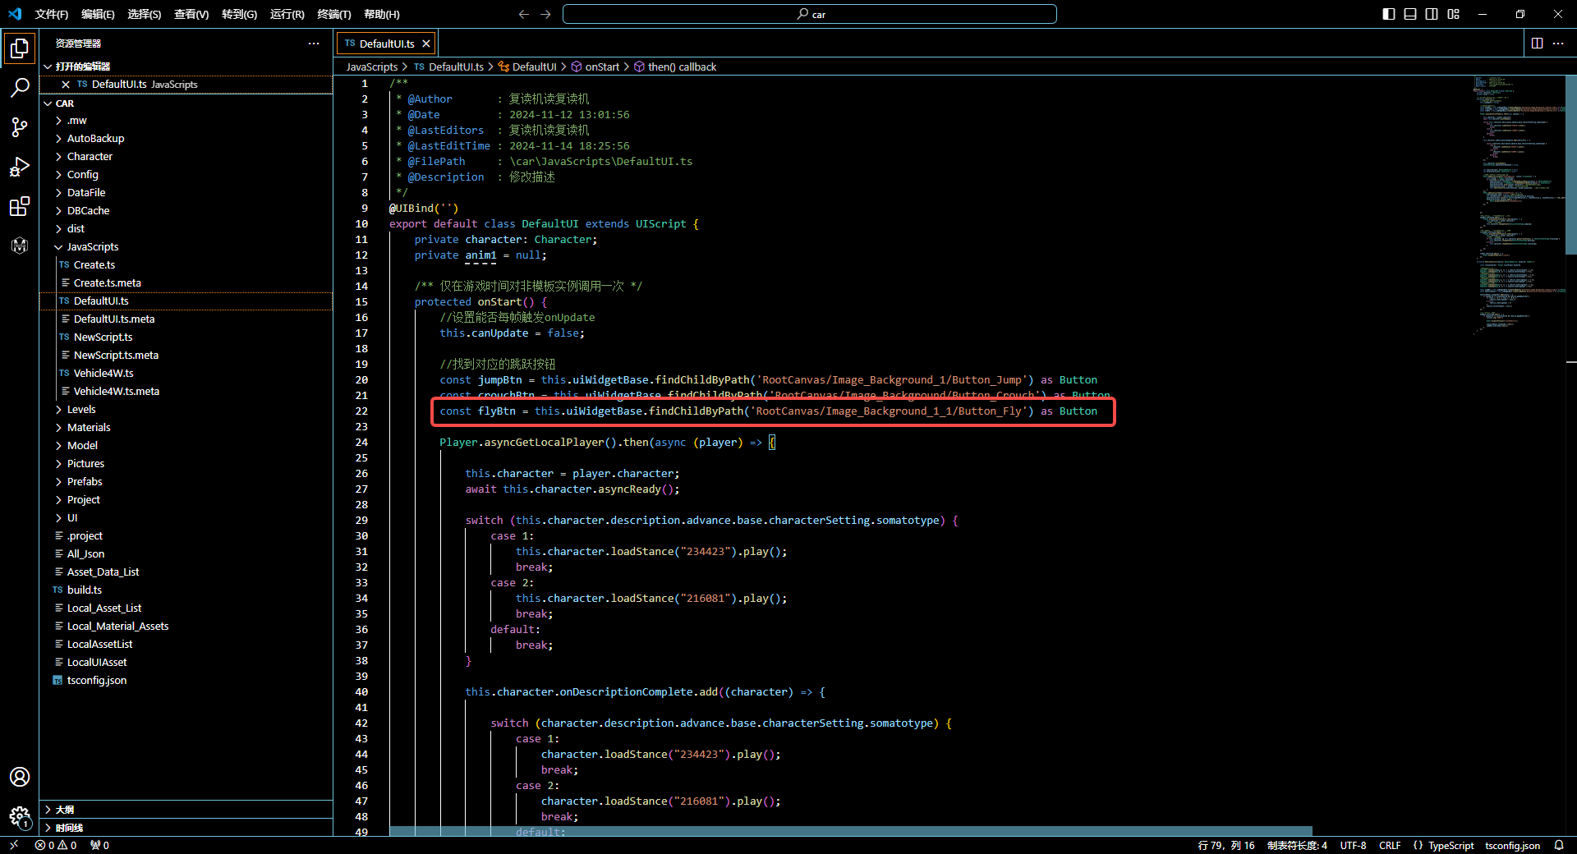The height and width of the screenshot is (854, 1577).
Task: Click the VS Code logo icon
Action: [15, 14]
